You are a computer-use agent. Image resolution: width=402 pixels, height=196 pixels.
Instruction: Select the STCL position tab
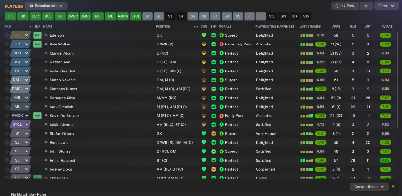[x=135, y=16]
